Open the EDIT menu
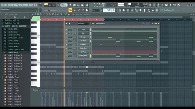Viewport: 195px width, 109px height. 6,5
